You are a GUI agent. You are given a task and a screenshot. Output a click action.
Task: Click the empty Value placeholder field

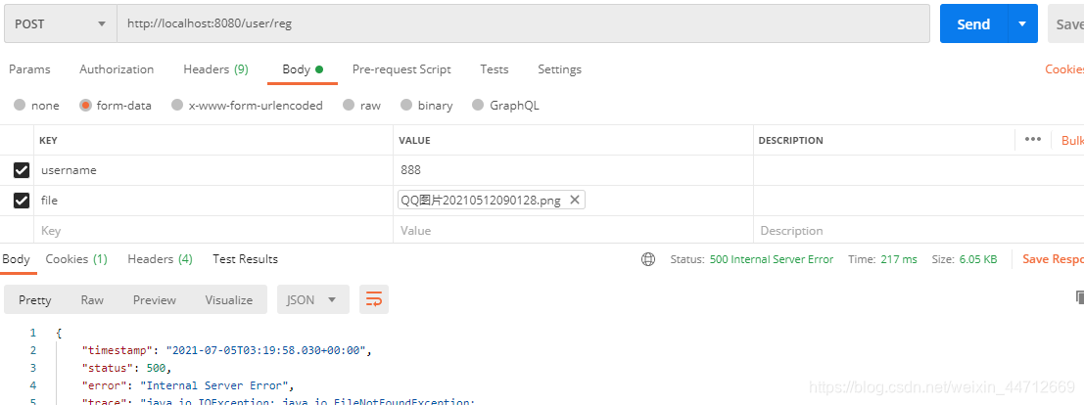573,230
